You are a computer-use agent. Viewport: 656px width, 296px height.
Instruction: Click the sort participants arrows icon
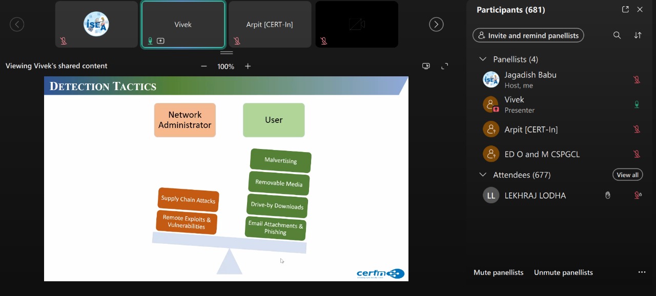[638, 35]
